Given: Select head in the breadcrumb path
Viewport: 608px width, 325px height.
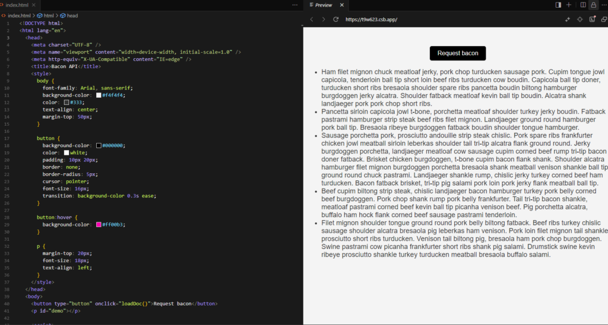Looking at the screenshot, I should (69, 16).
